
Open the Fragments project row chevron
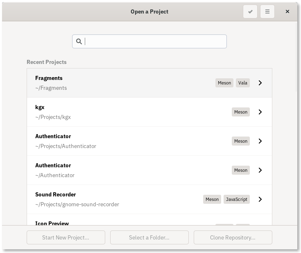[x=260, y=83]
